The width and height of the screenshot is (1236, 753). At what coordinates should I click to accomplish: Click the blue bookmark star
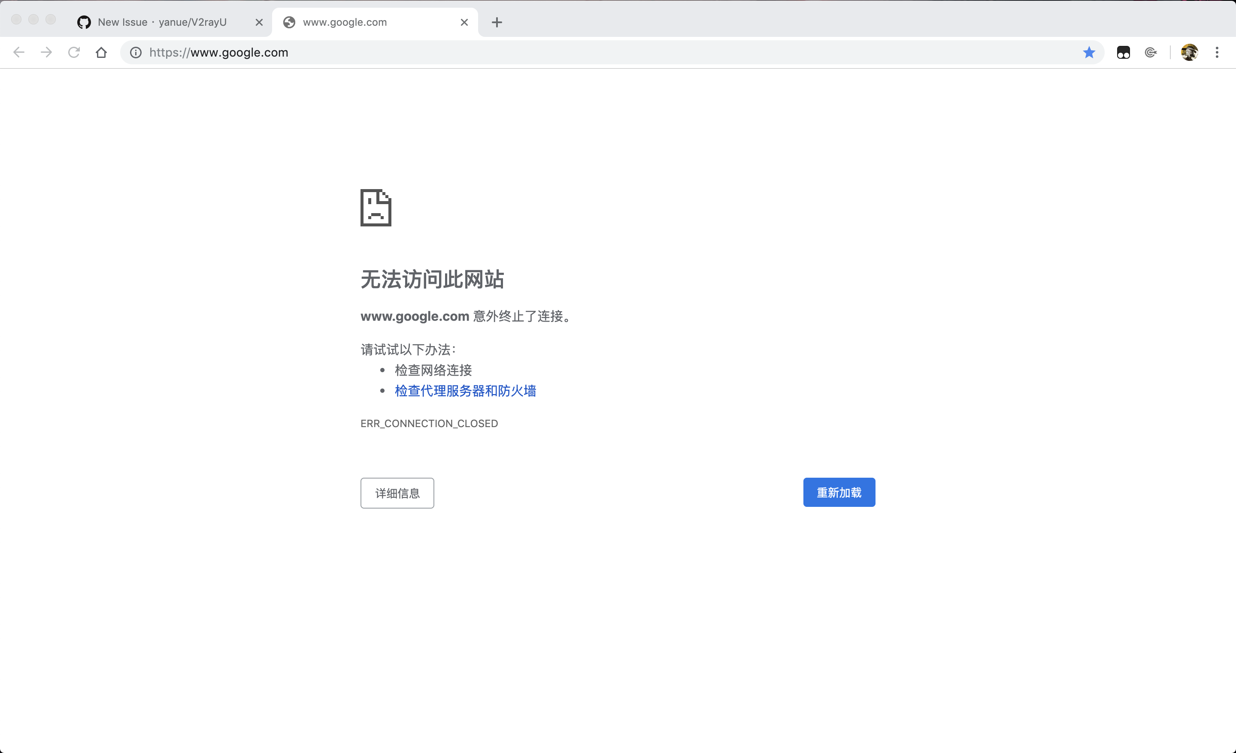click(x=1088, y=52)
